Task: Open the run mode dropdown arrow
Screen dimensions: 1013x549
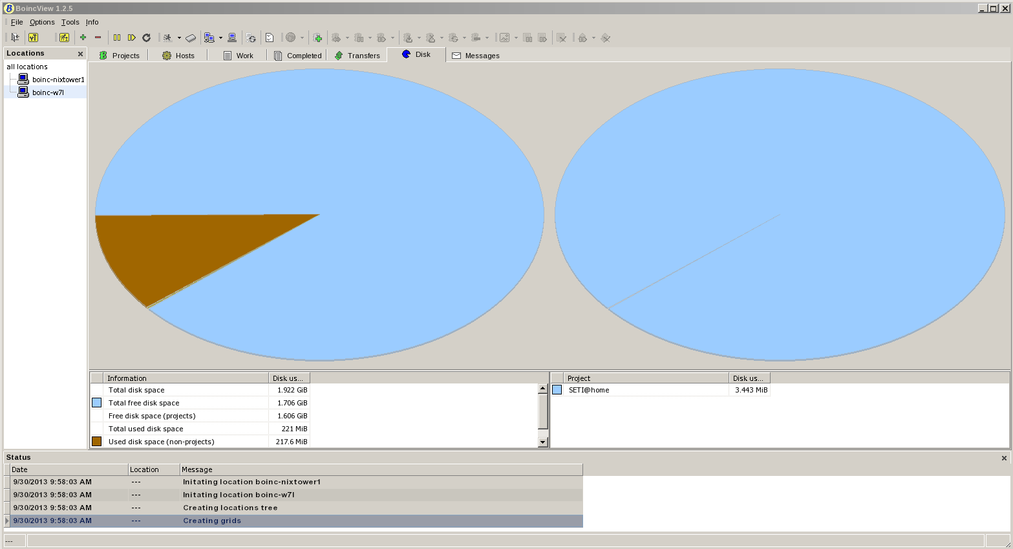Action: 179,38
